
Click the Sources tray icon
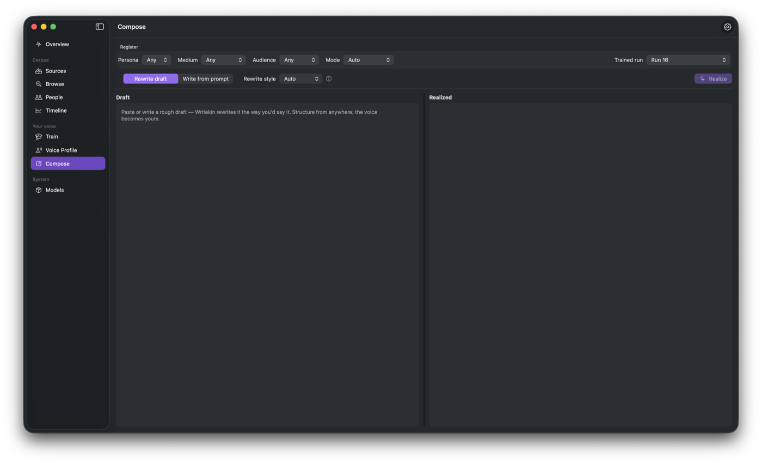[x=39, y=71]
